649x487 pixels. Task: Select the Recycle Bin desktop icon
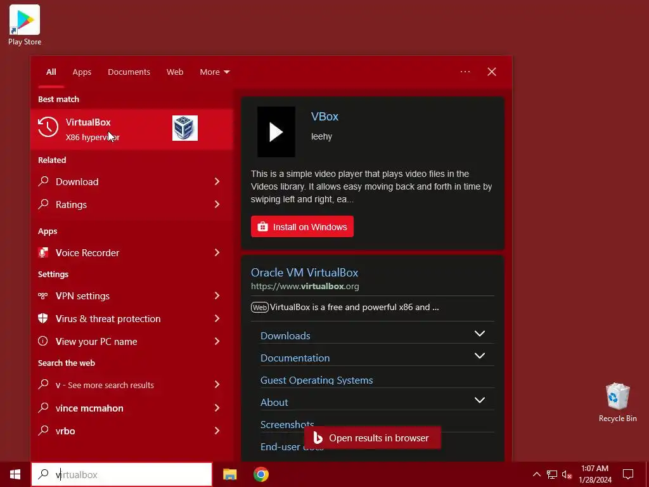click(617, 402)
